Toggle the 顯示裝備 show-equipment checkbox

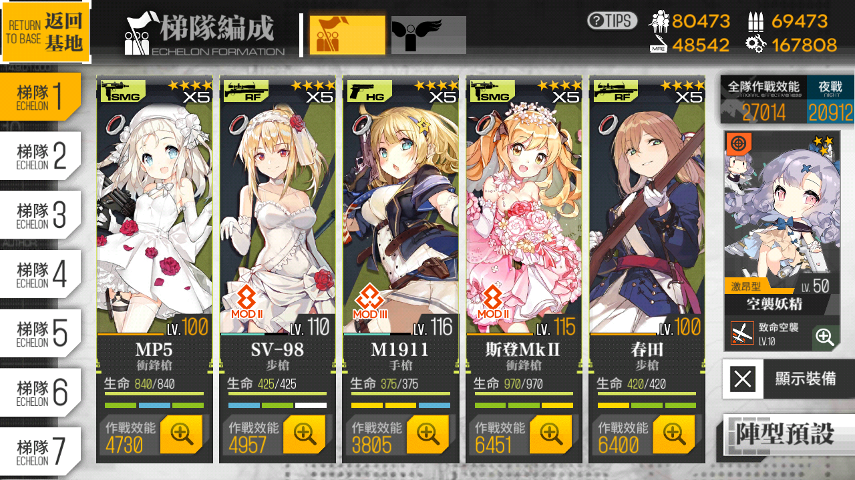(743, 379)
